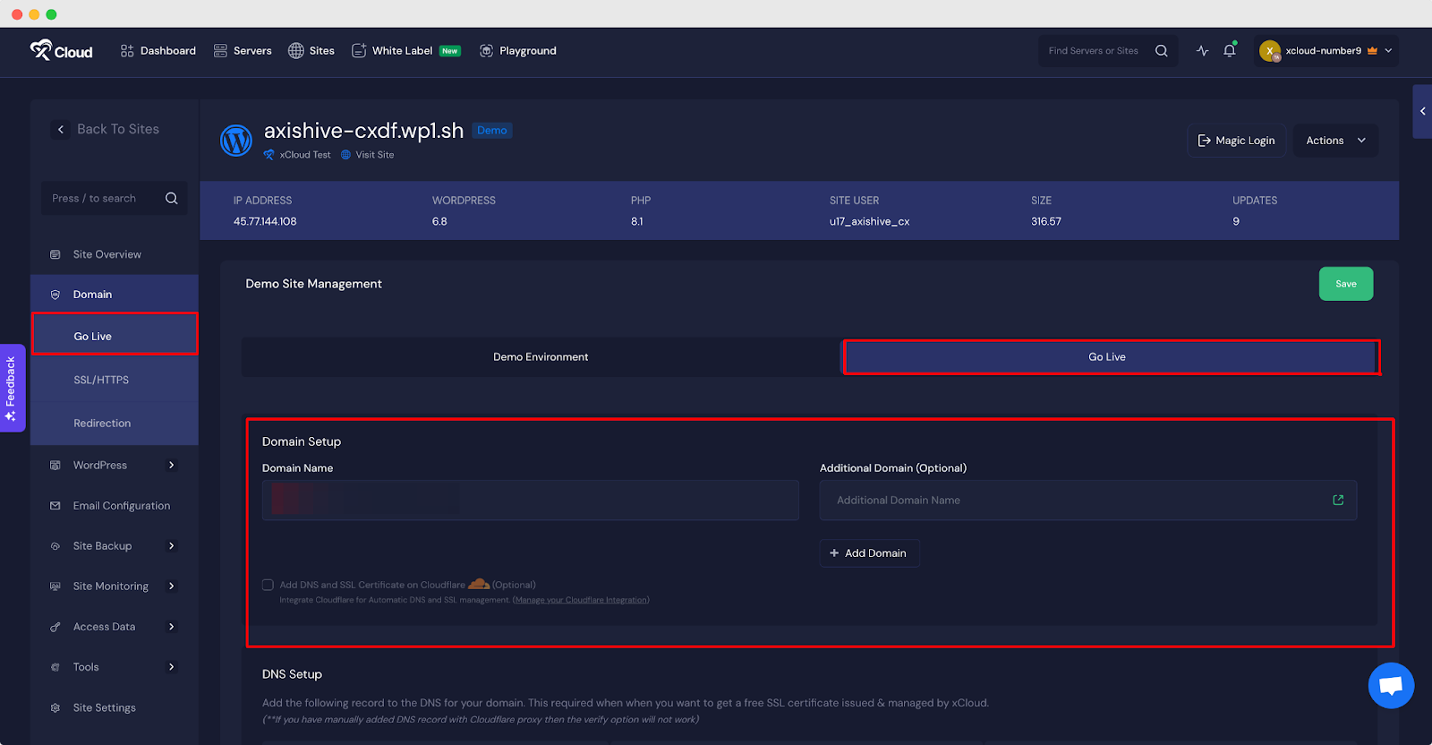Go to the Servers page
The width and height of the screenshot is (1432, 745).
(243, 51)
